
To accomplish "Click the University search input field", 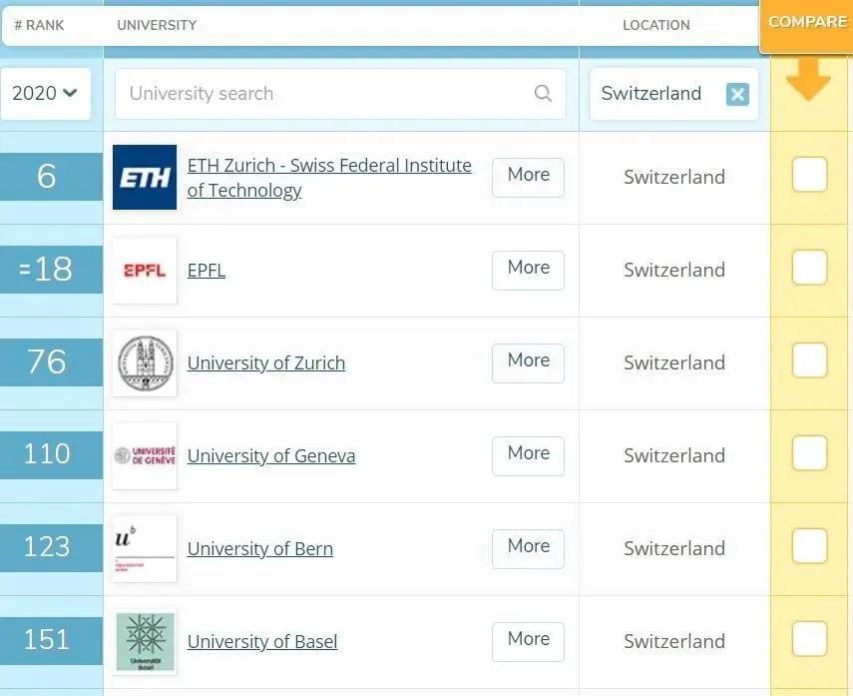I will [329, 94].
